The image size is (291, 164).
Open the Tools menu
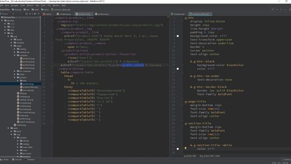pos(43,5)
